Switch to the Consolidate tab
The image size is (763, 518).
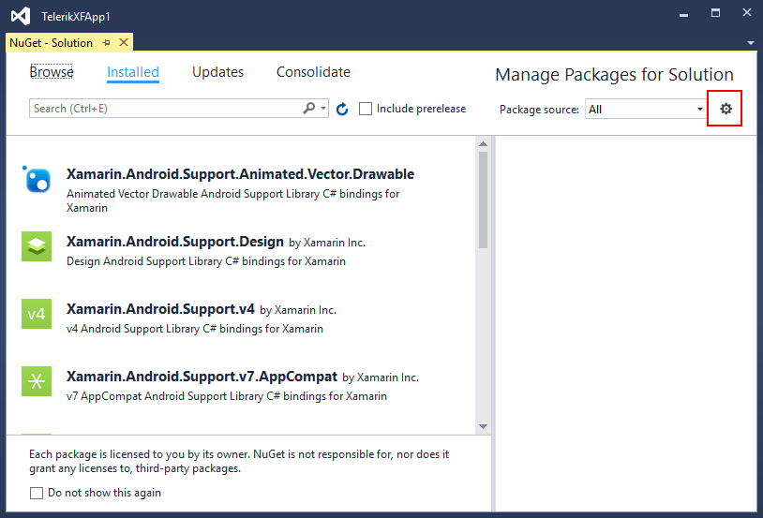(x=313, y=72)
